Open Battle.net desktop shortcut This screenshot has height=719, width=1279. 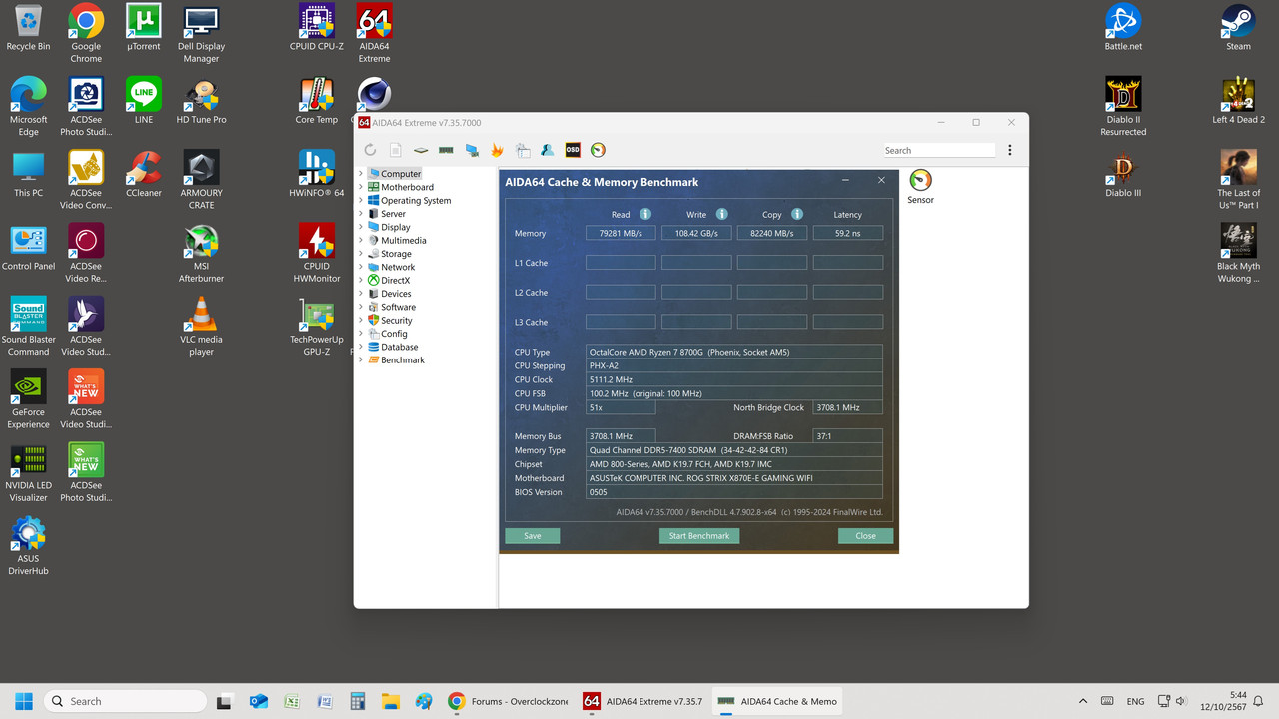[x=1123, y=28]
